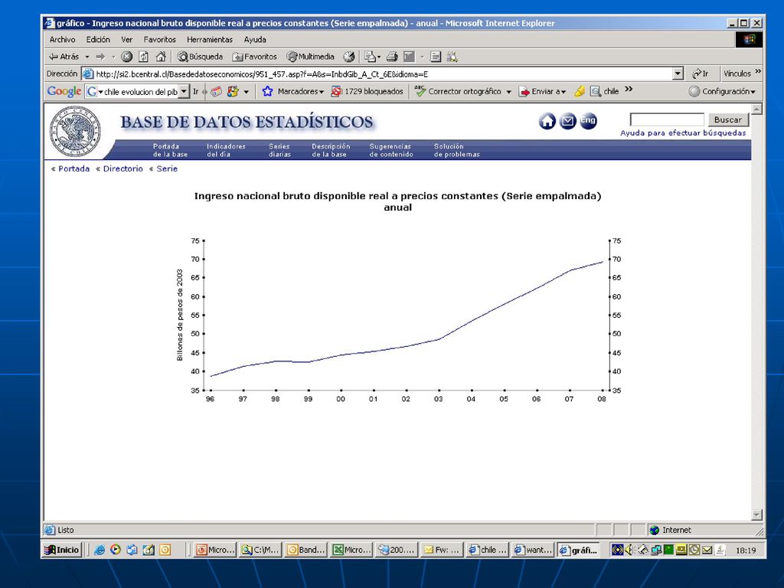The height and width of the screenshot is (588, 784).
Task: Expand Google toolbar overflow chevron
Action: click(629, 90)
